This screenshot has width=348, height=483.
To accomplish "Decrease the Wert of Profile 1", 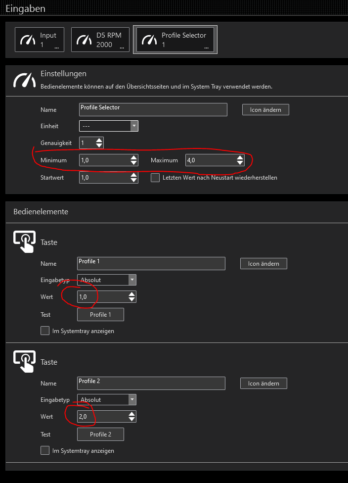I will click(131, 299).
